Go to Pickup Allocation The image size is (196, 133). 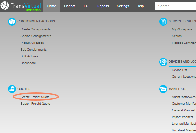(x=32, y=43)
